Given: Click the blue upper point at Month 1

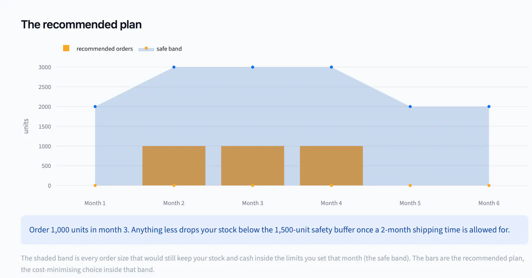Looking at the screenshot, I should (x=95, y=107).
